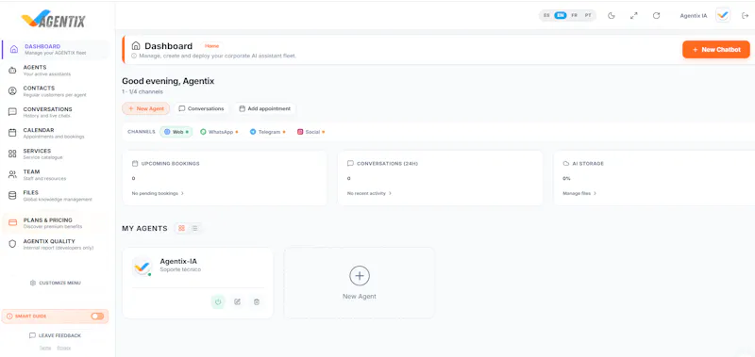Switch My Agents to grid view
Screen dimensions: 755x357
click(181, 228)
